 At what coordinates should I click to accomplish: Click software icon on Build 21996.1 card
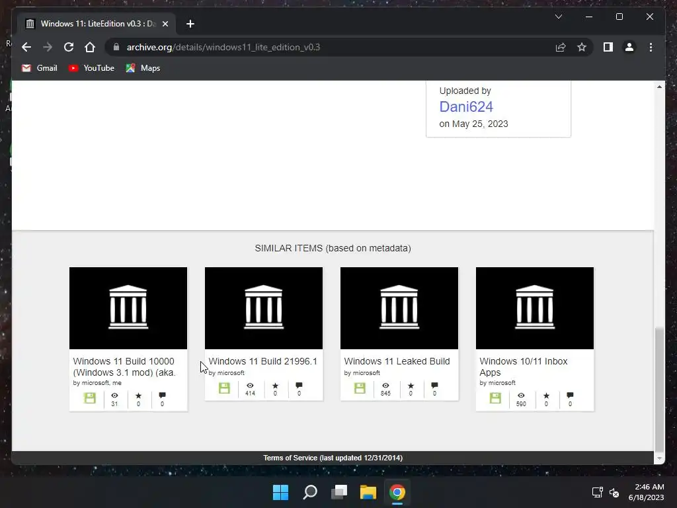point(225,388)
